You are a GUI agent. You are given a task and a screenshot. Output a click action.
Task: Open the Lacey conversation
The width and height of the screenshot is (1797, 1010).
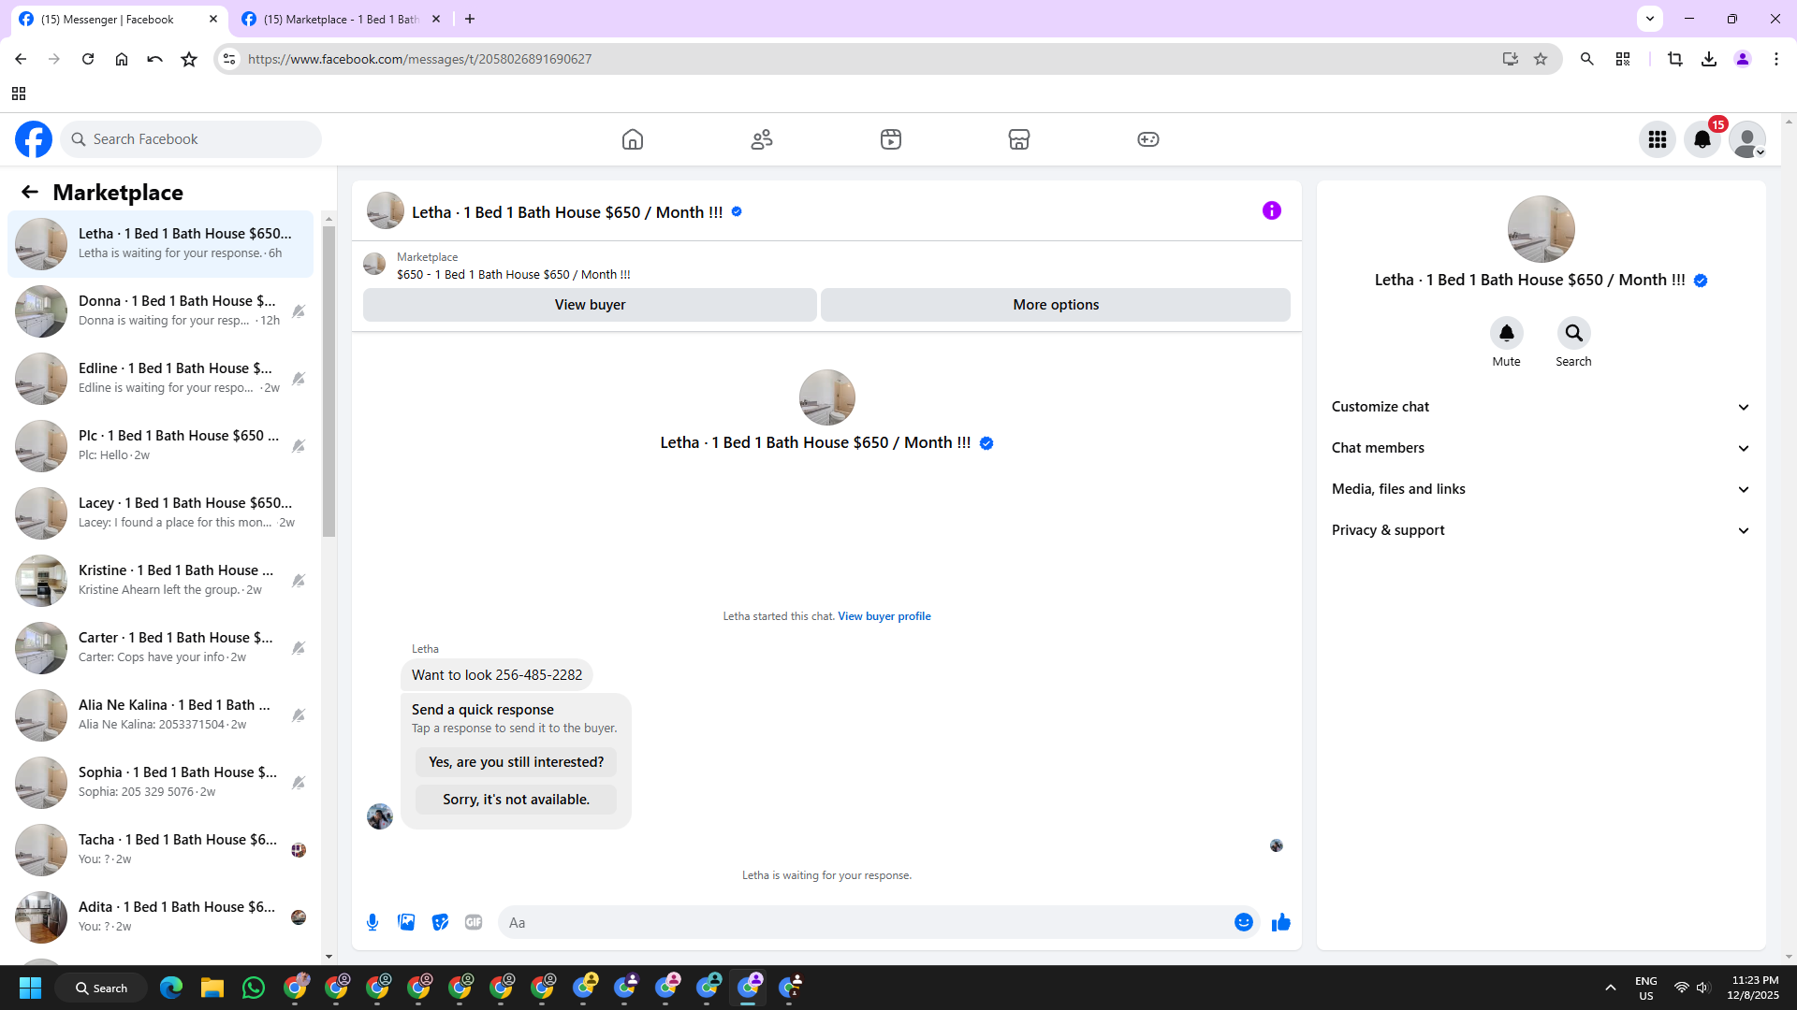pos(161,513)
